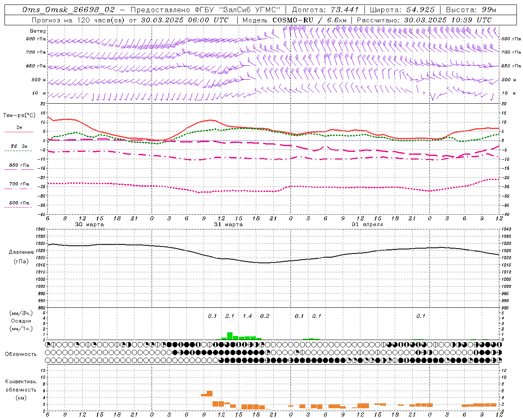
Task: Click the Ветер wind panel label
Action: (38, 31)
